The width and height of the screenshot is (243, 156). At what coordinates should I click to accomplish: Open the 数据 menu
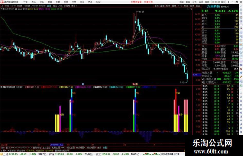click(50, 2)
